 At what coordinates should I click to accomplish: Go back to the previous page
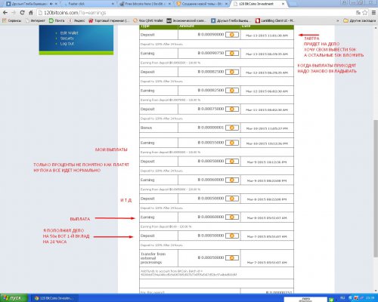(x=5, y=13)
